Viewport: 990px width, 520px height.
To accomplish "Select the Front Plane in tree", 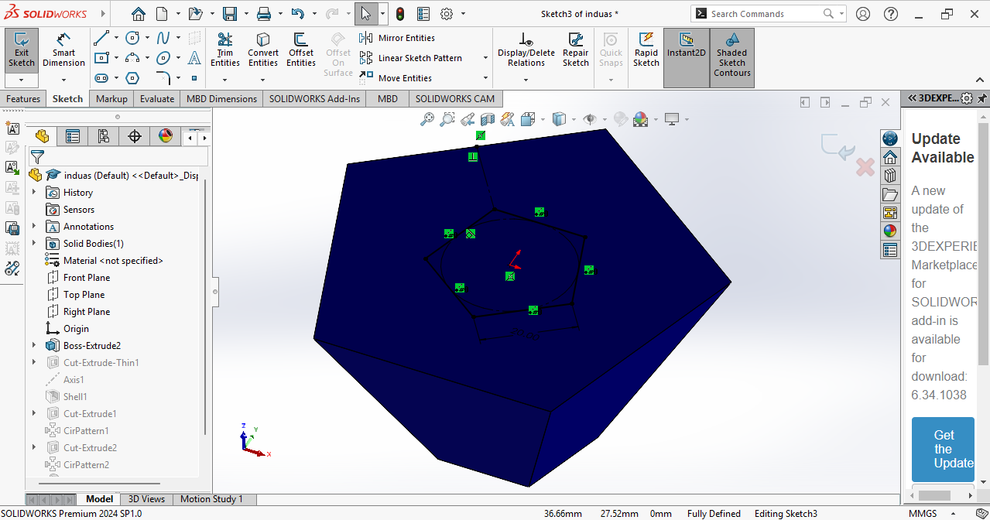I will pos(78,277).
